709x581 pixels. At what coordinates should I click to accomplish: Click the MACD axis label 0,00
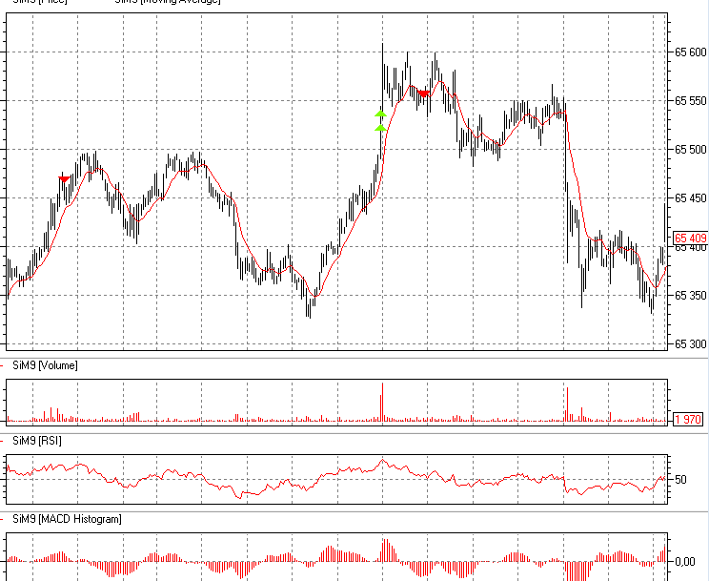pyautogui.click(x=684, y=561)
